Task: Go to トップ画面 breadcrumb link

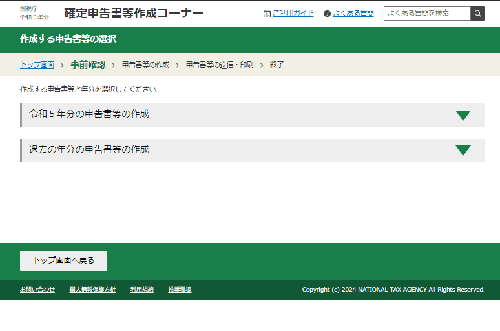Action: 37,65
